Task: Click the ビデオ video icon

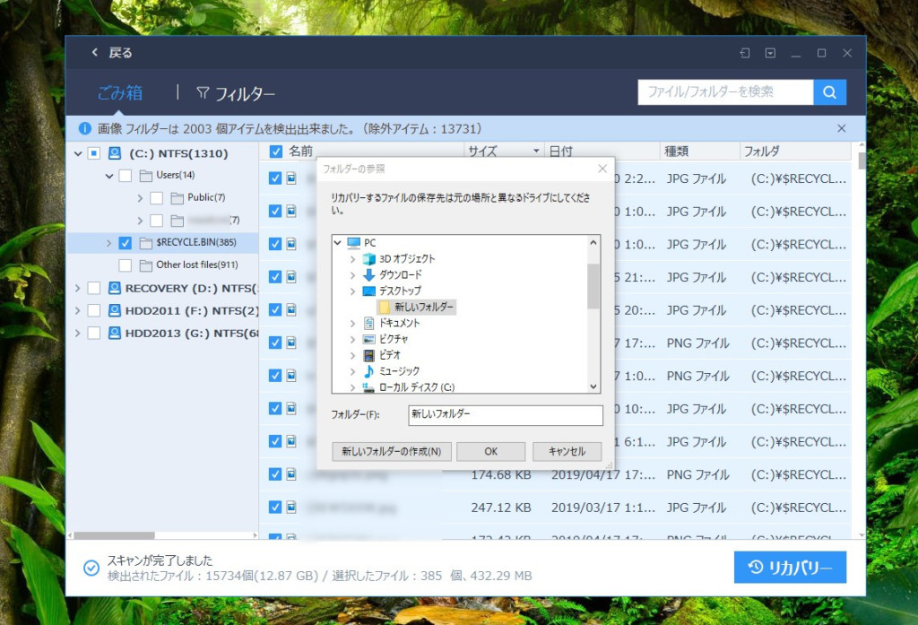Action: tap(368, 355)
